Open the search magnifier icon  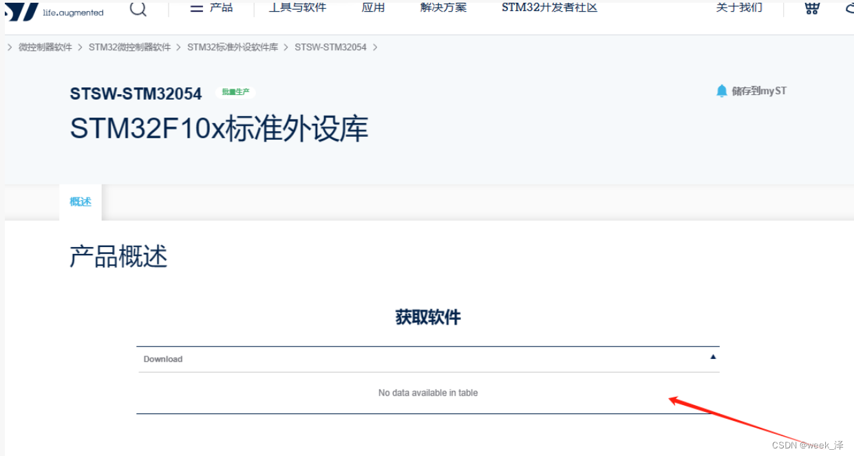[x=138, y=8]
